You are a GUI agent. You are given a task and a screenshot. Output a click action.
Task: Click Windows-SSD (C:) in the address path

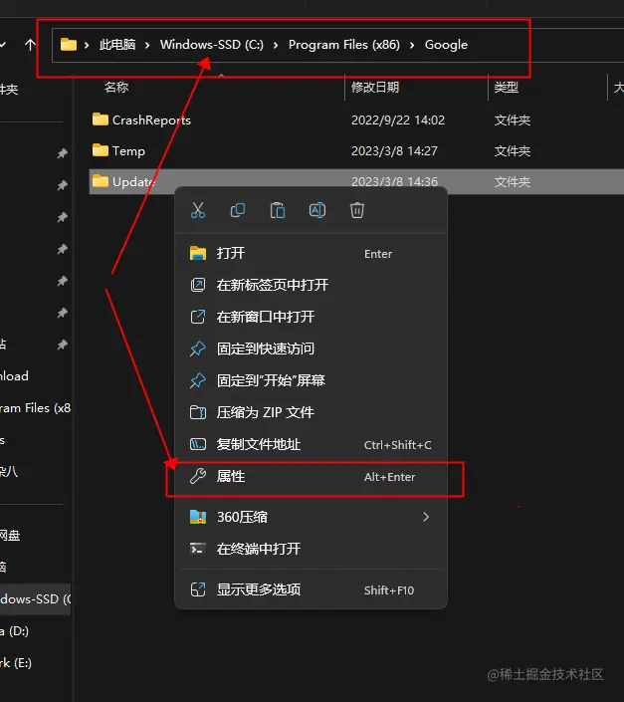212,45
